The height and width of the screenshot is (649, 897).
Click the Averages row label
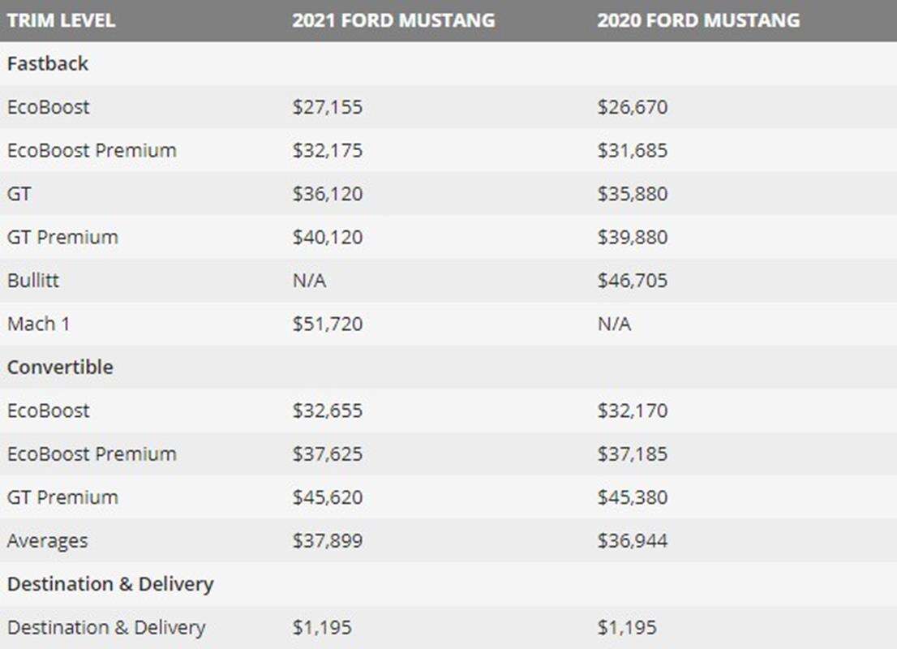47,540
